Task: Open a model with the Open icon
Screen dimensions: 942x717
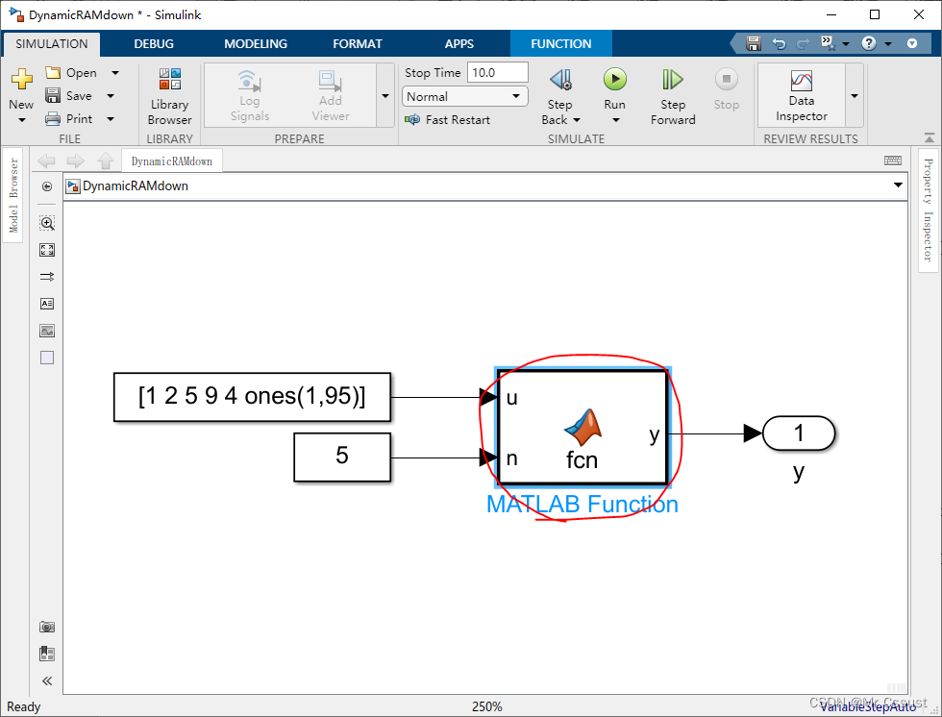Action: coord(53,73)
